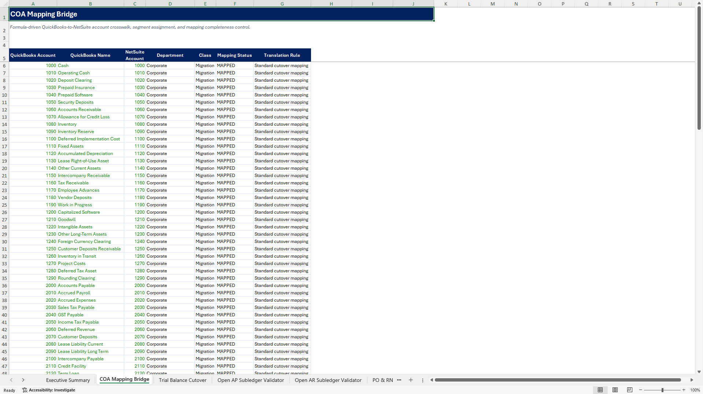The image size is (703, 394).
Task: Click vertical scrollbar up arrow
Action: click(x=699, y=3)
